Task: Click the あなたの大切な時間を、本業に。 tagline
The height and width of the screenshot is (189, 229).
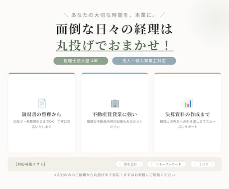Action: 114,15
